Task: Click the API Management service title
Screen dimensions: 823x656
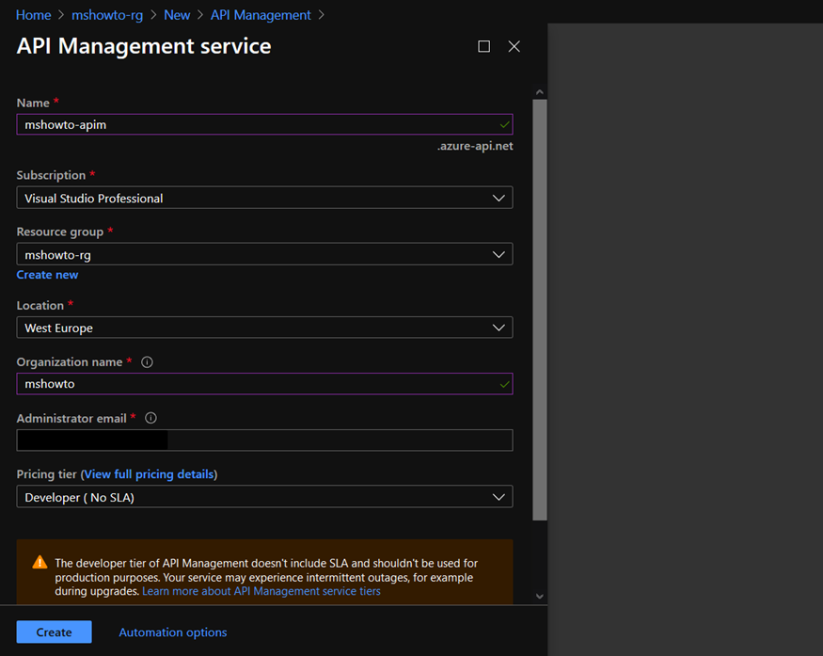Action: tap(144, 46)
